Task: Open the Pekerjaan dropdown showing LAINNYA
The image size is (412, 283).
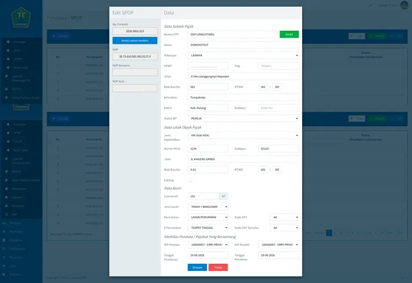Action: [243, 55]
